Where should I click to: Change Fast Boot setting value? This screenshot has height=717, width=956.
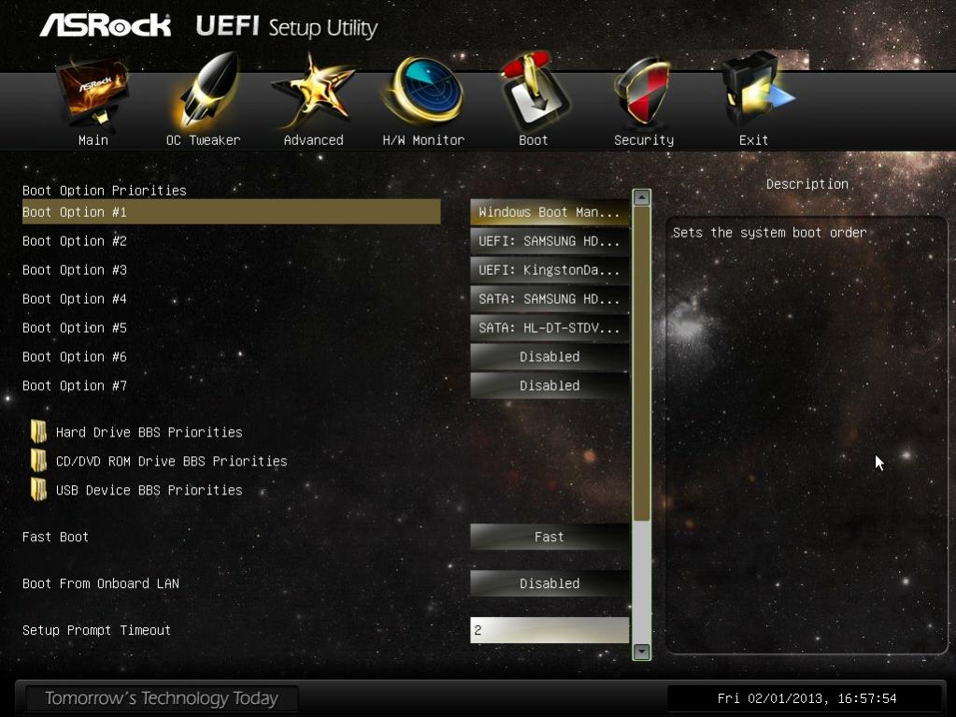(549, 538)
